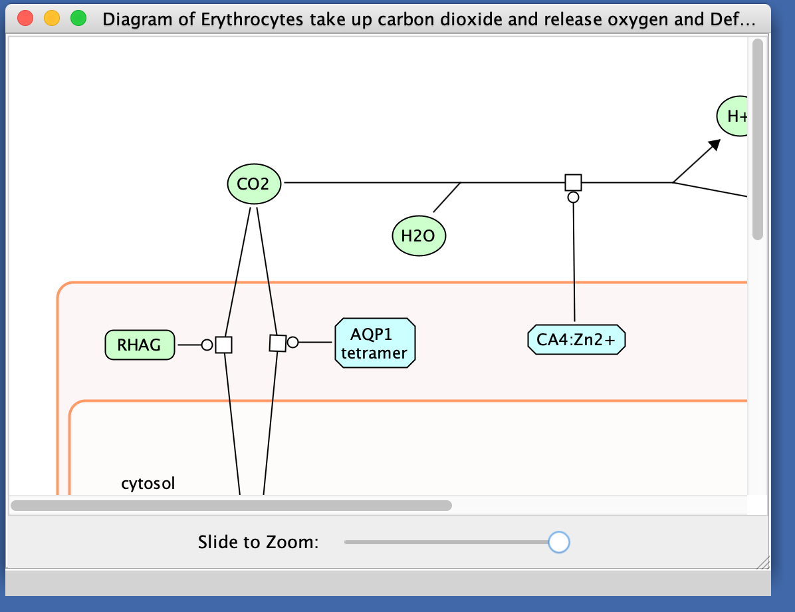
Task: Click the Slide to Zoom slider handle
Action: pyautogui.click(x=559, y=542)
